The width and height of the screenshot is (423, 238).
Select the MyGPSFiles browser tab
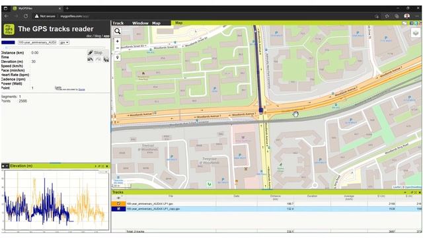[36, 9]
